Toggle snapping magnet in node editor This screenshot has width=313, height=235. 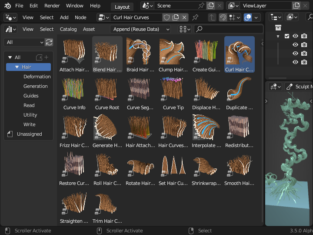223,17
